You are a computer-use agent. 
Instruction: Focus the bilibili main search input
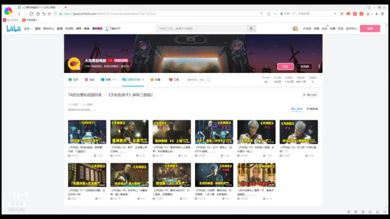point(201,29)
